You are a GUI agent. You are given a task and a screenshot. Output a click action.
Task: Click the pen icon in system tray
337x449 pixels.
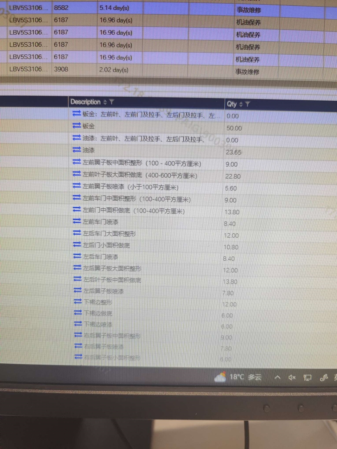click(324, 378)
